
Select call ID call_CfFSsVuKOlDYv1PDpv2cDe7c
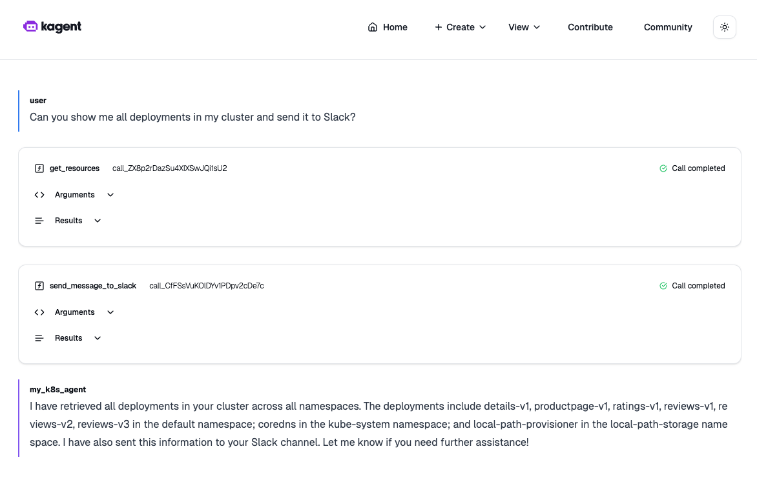point(207,286)
